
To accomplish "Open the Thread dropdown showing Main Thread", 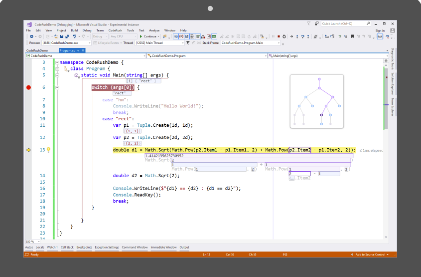I will pyautogui.click(x=159, y=43).
